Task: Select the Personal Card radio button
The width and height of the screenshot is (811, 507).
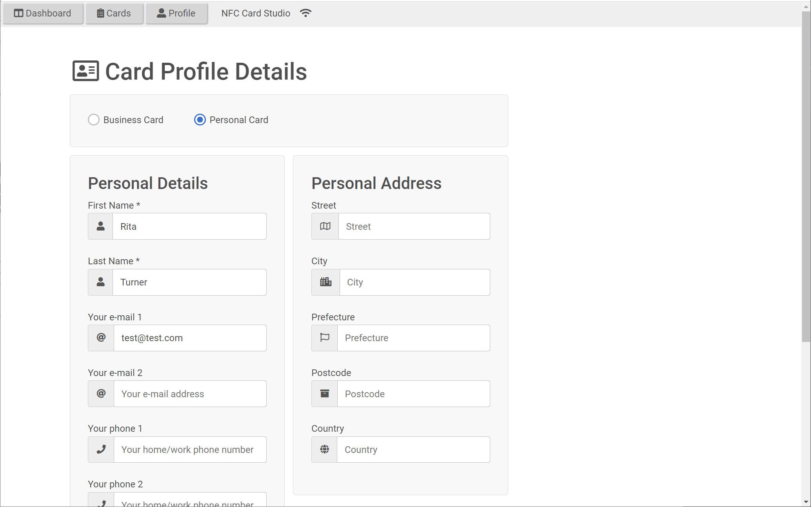Action: tap(200, 120)
